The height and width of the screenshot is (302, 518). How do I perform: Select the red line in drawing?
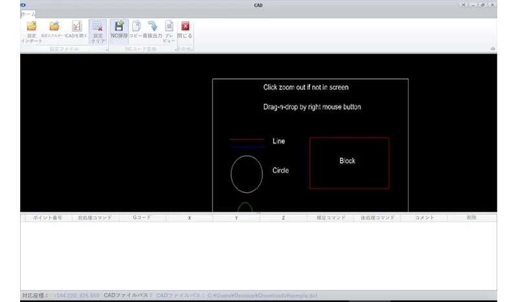(x=247, y=140)
